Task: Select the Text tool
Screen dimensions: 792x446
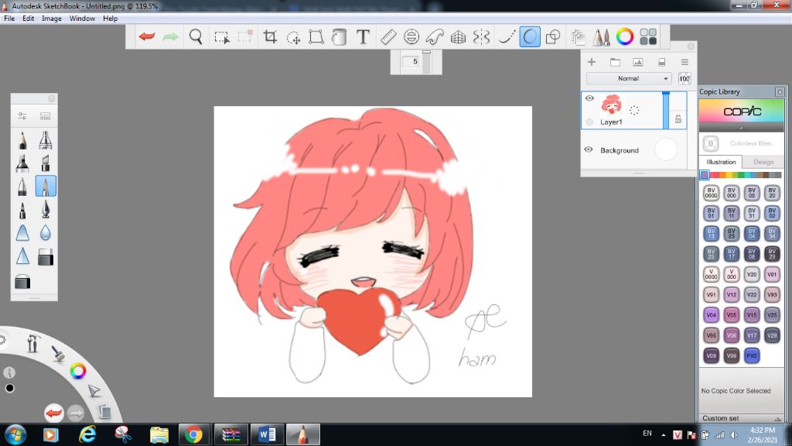Action: (x=363, y=36)
